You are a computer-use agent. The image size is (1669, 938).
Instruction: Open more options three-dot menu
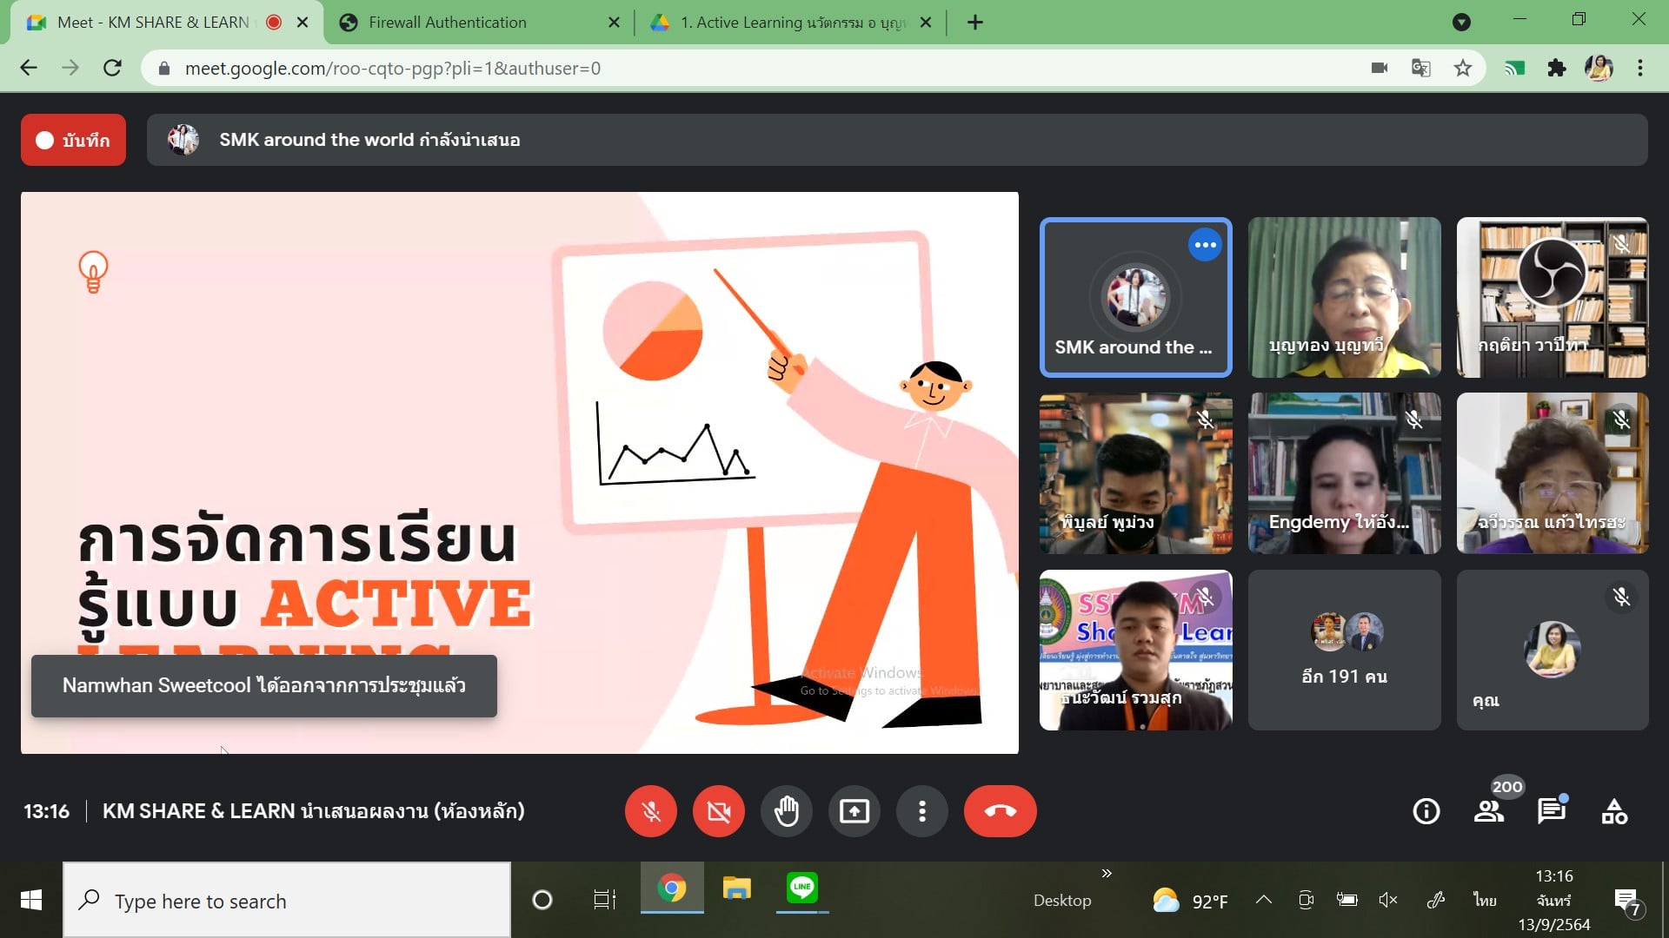(921, 811)
